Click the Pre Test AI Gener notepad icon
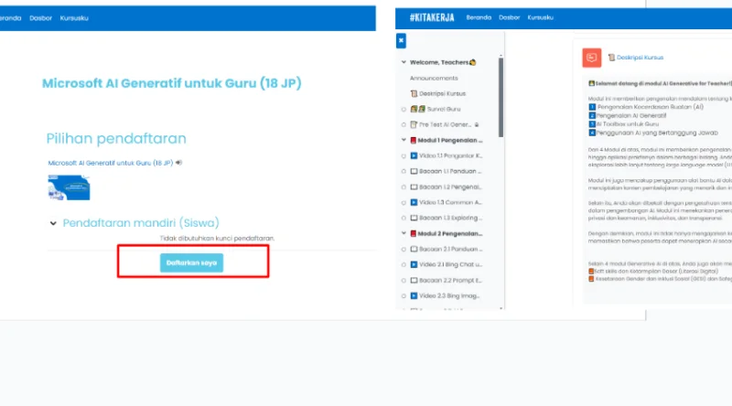 tap(414, 124)
